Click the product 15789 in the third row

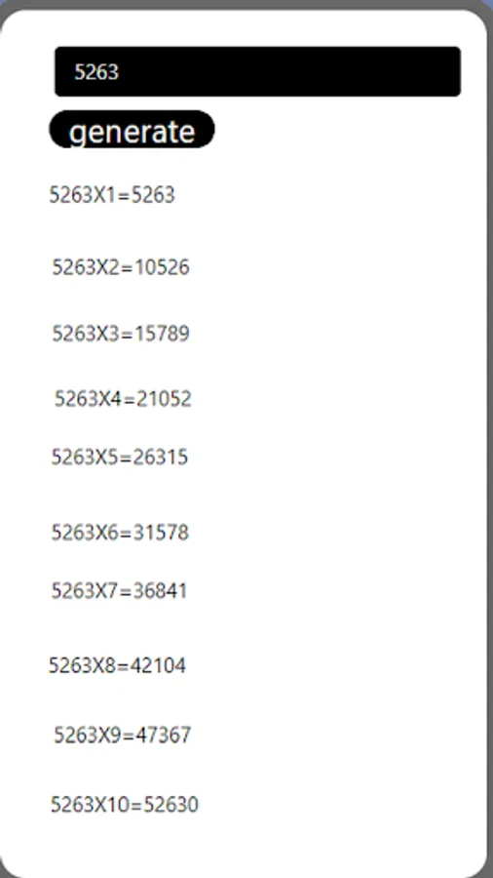[162, 334]
